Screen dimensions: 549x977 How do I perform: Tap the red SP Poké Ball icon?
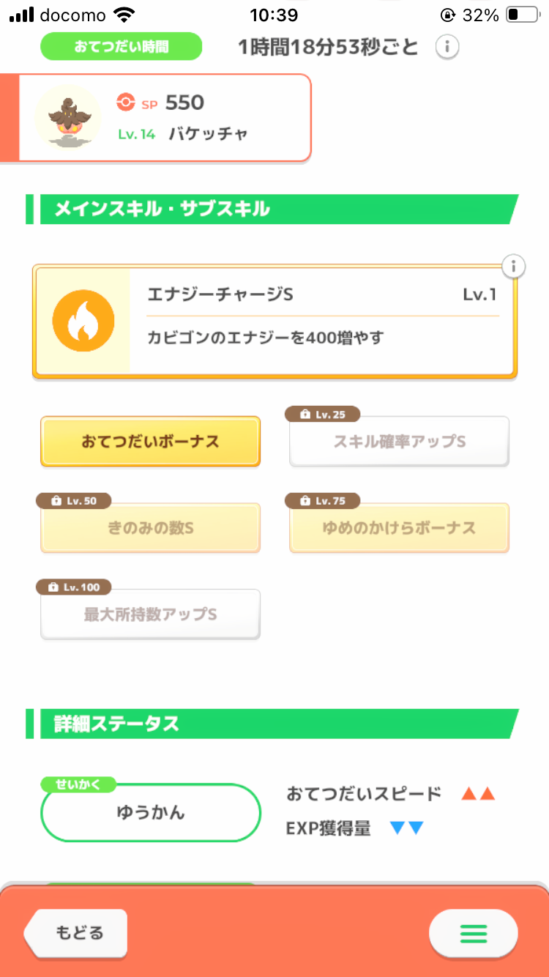tap(126, 103)
